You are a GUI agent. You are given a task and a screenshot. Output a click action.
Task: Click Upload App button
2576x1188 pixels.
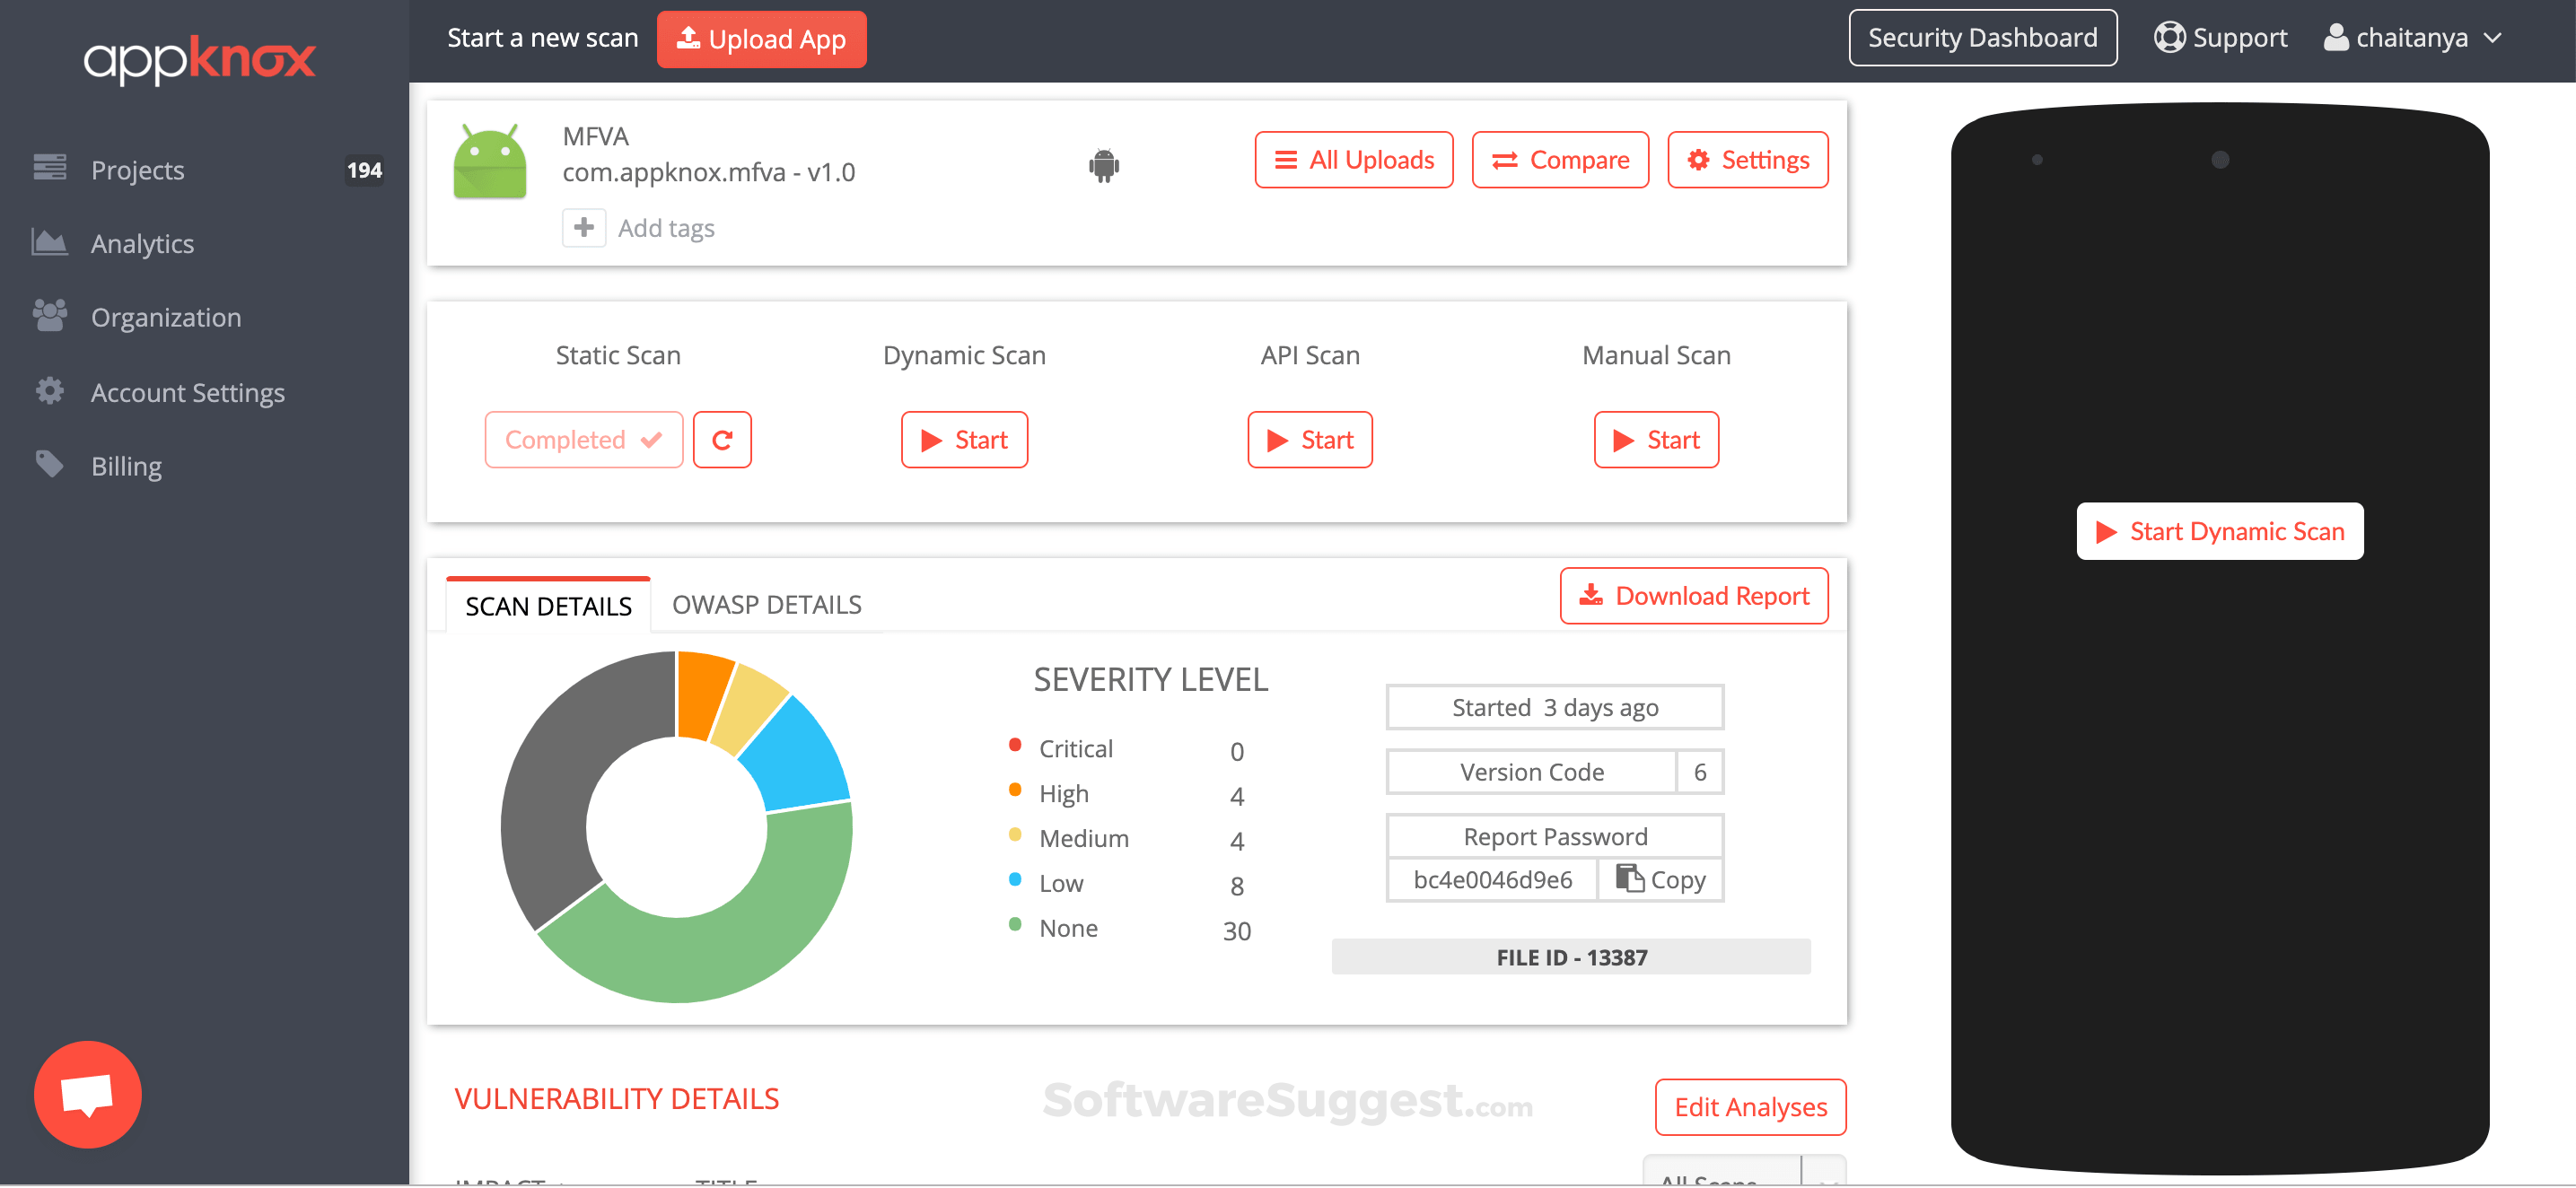tap(761, 39)
